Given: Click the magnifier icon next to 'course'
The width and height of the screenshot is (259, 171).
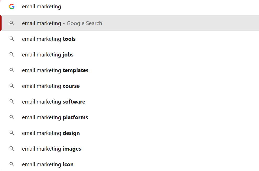Looking at the screenshot, I should [x=12, y=86].
